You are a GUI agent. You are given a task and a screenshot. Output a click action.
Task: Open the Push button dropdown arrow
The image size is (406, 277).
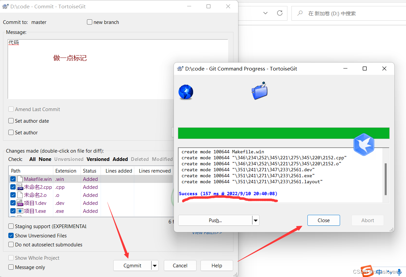click(x=255, y=220)
